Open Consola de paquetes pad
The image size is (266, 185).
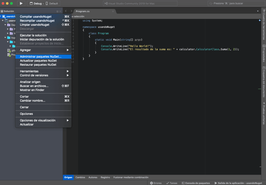pyautogui.click(x=196, y=183)
